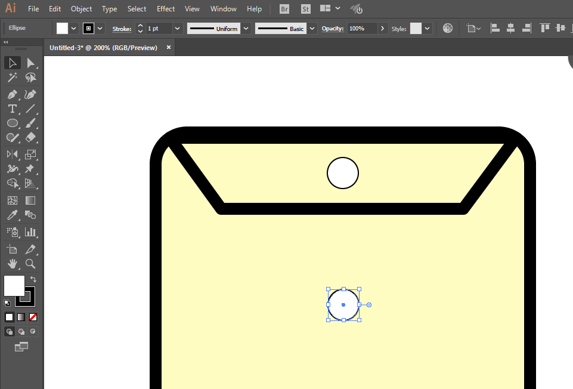Enable Draw Inside mode
The height and width of the screenshot is (389, 573).
click(33, 332)
